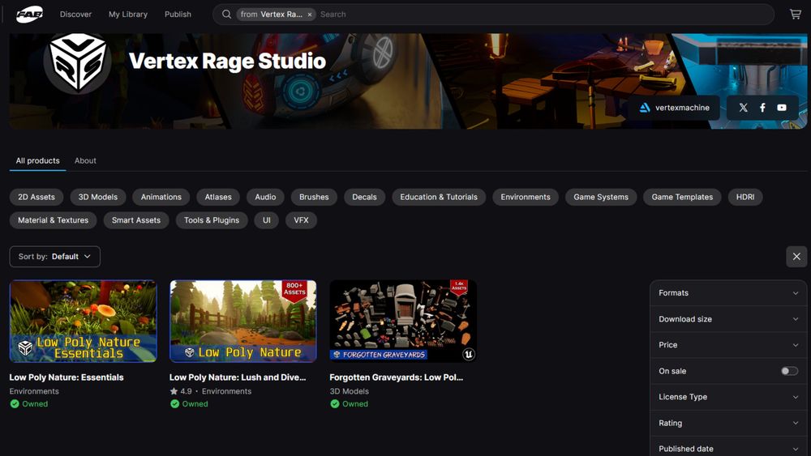This screenshot has height=456, width=811.
Task: Click Environments label under Low Poly Nature: Essentials
Action: tap(34, 391)
